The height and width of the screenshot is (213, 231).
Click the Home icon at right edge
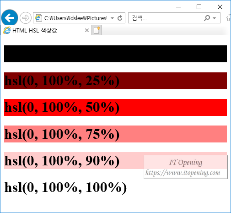point(229,18)
